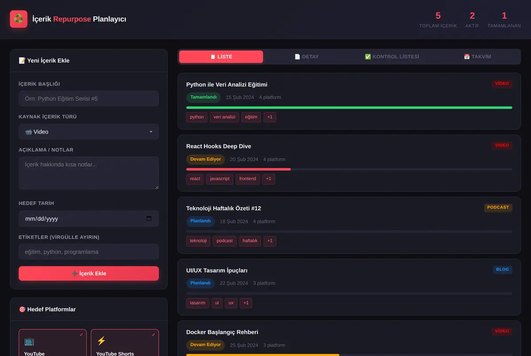Open the Kontrol Listesi tab
531x356 pixels.
coord(392,57)
